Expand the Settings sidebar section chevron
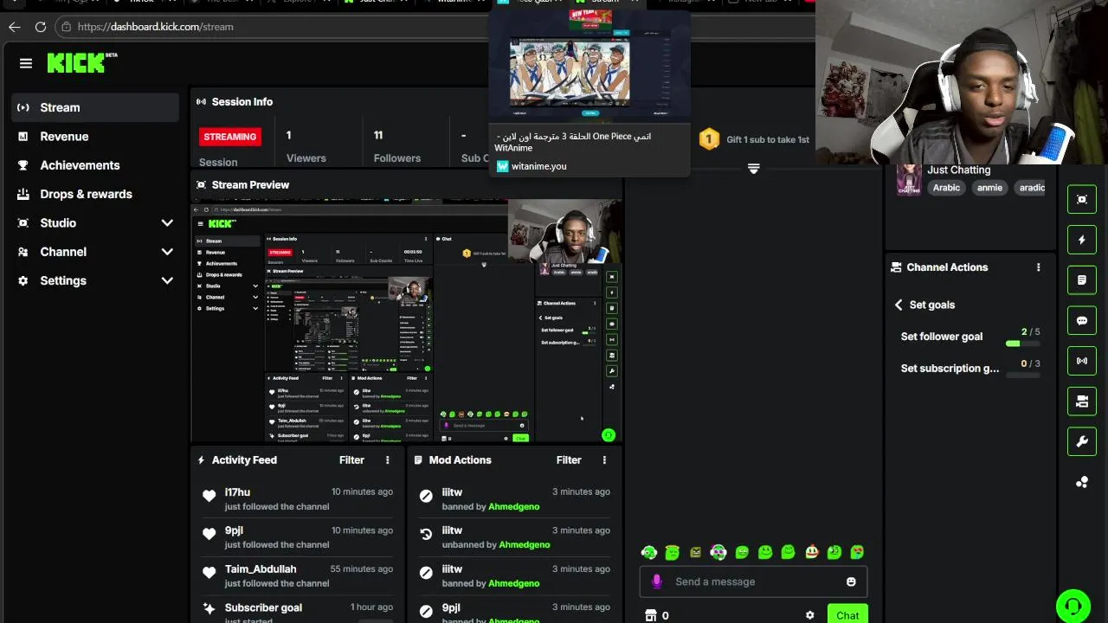 (x=167, y=280)
